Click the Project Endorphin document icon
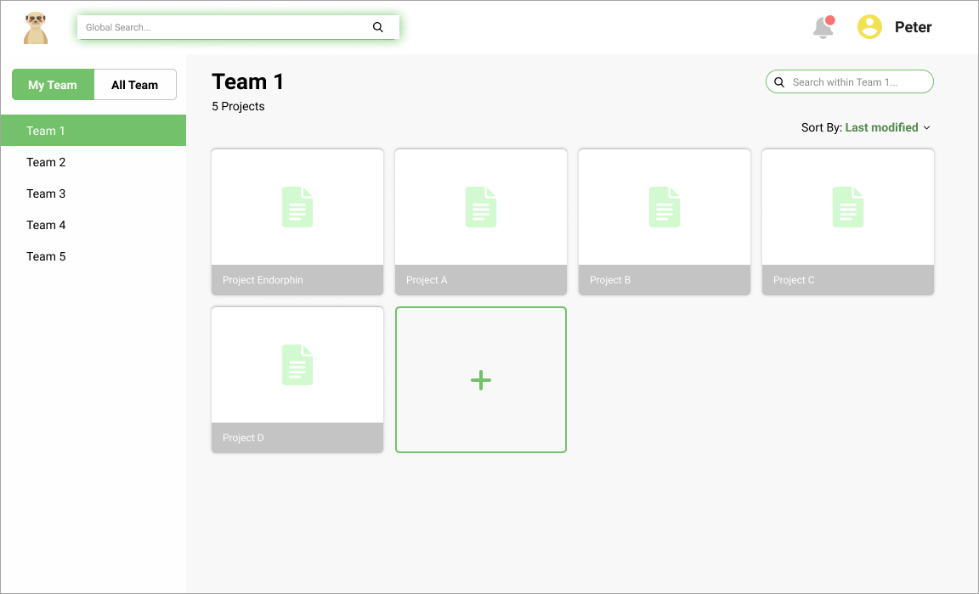979x594 pixels. point(297,207)
